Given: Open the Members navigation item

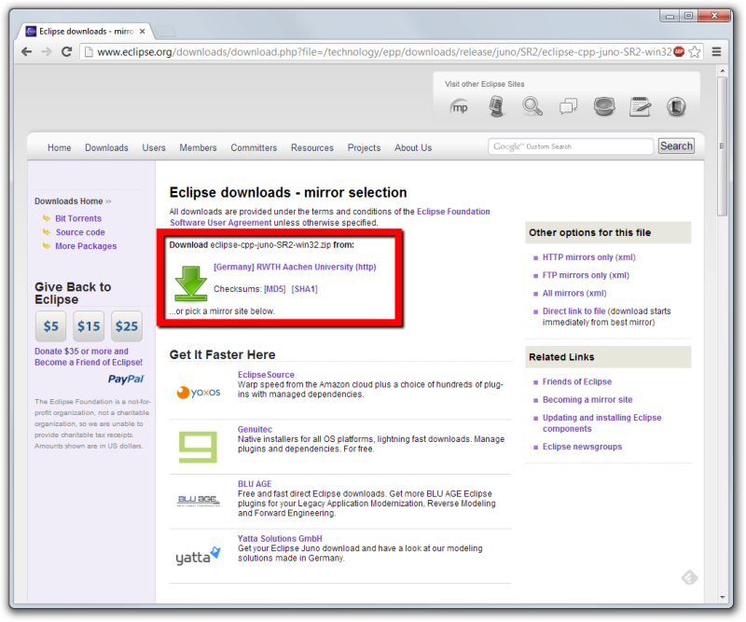Looking at the screenshot, I should (x=198, y=148).
